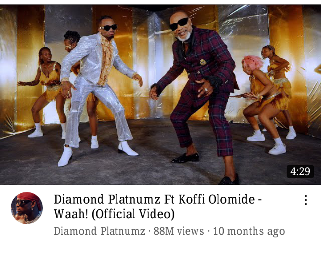The height and width of the screenshot is (253, 321).
Task: Open the video title 'Diamond Platnumz Ft Koffi Olomide'
Action: [158, 199]
